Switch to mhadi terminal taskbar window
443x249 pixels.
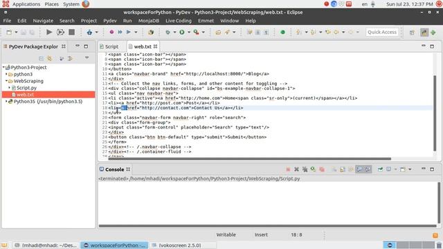click(46, 245)
